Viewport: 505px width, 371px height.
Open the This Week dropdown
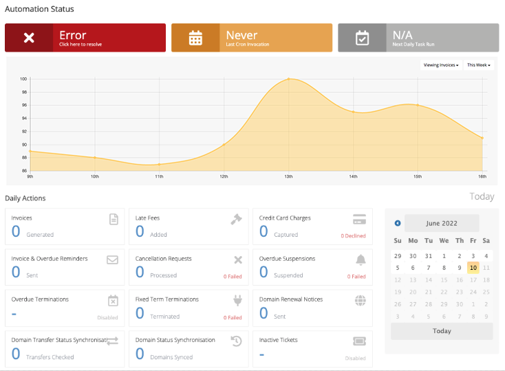(x=479, y=65)
